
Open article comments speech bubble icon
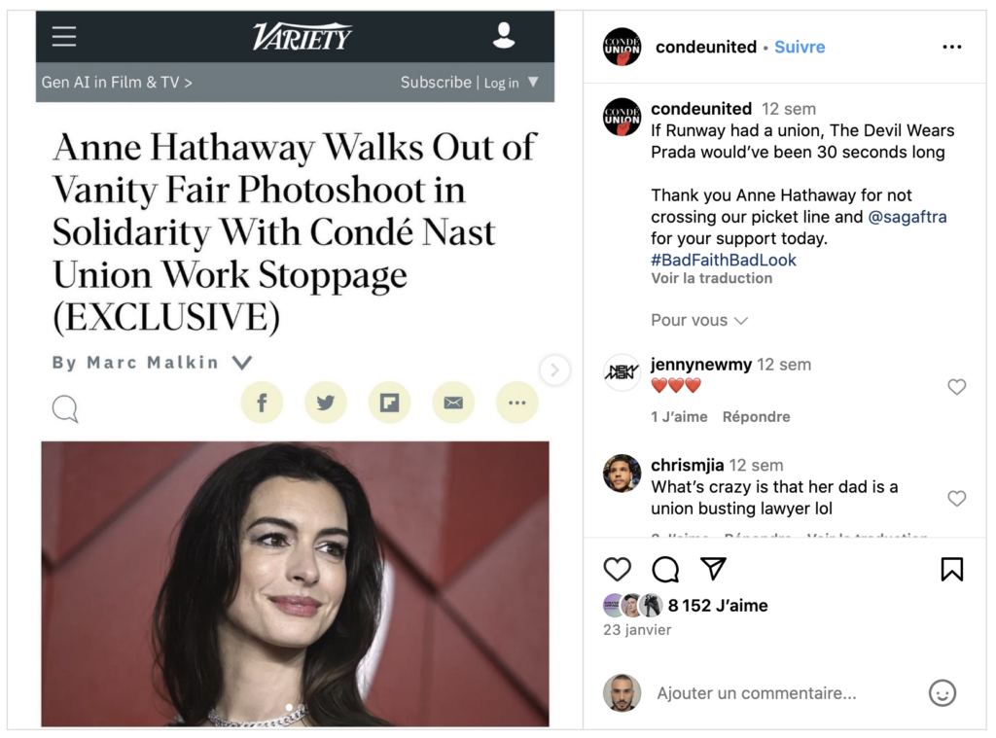tap(65, 409)
